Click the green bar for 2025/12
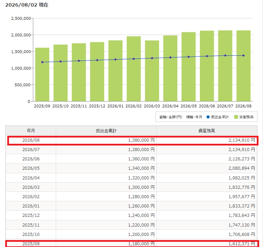Screen dimensions: 263x247 tap(97, 72)
